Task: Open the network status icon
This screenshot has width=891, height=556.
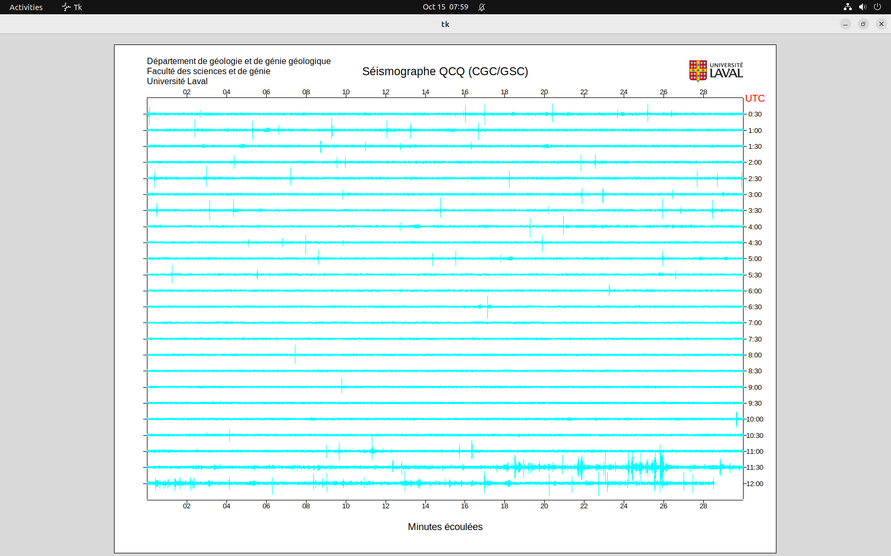Action: (848, 7)
